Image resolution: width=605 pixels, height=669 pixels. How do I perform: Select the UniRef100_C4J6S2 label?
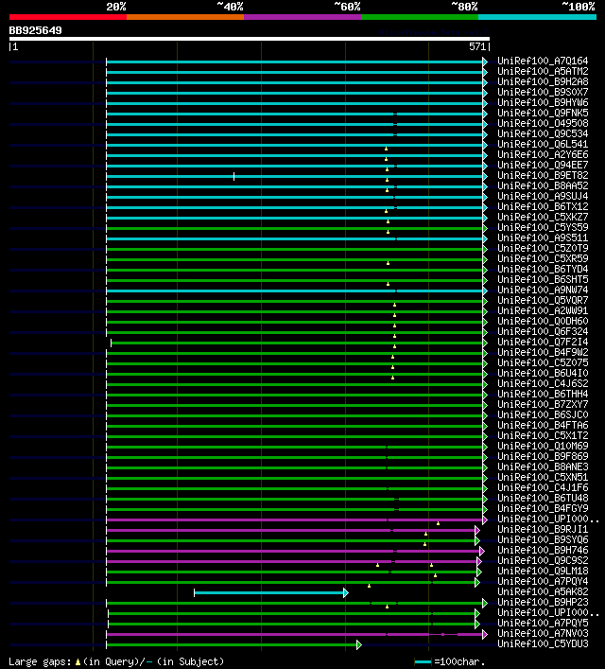[x=543, y=383]
